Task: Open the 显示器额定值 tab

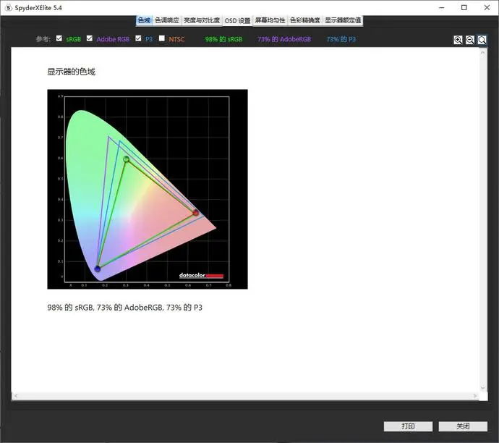Action: [343, 20]
